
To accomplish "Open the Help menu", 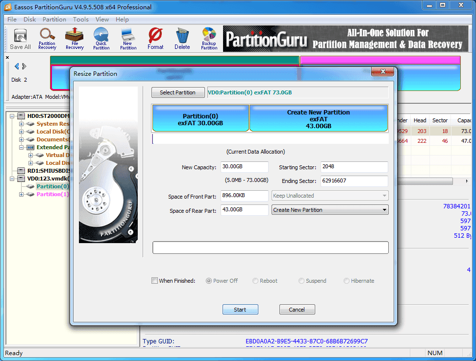I will (x=122, y=20).
